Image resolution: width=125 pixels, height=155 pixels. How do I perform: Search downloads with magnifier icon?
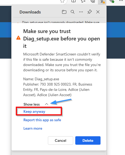[73, 12]
